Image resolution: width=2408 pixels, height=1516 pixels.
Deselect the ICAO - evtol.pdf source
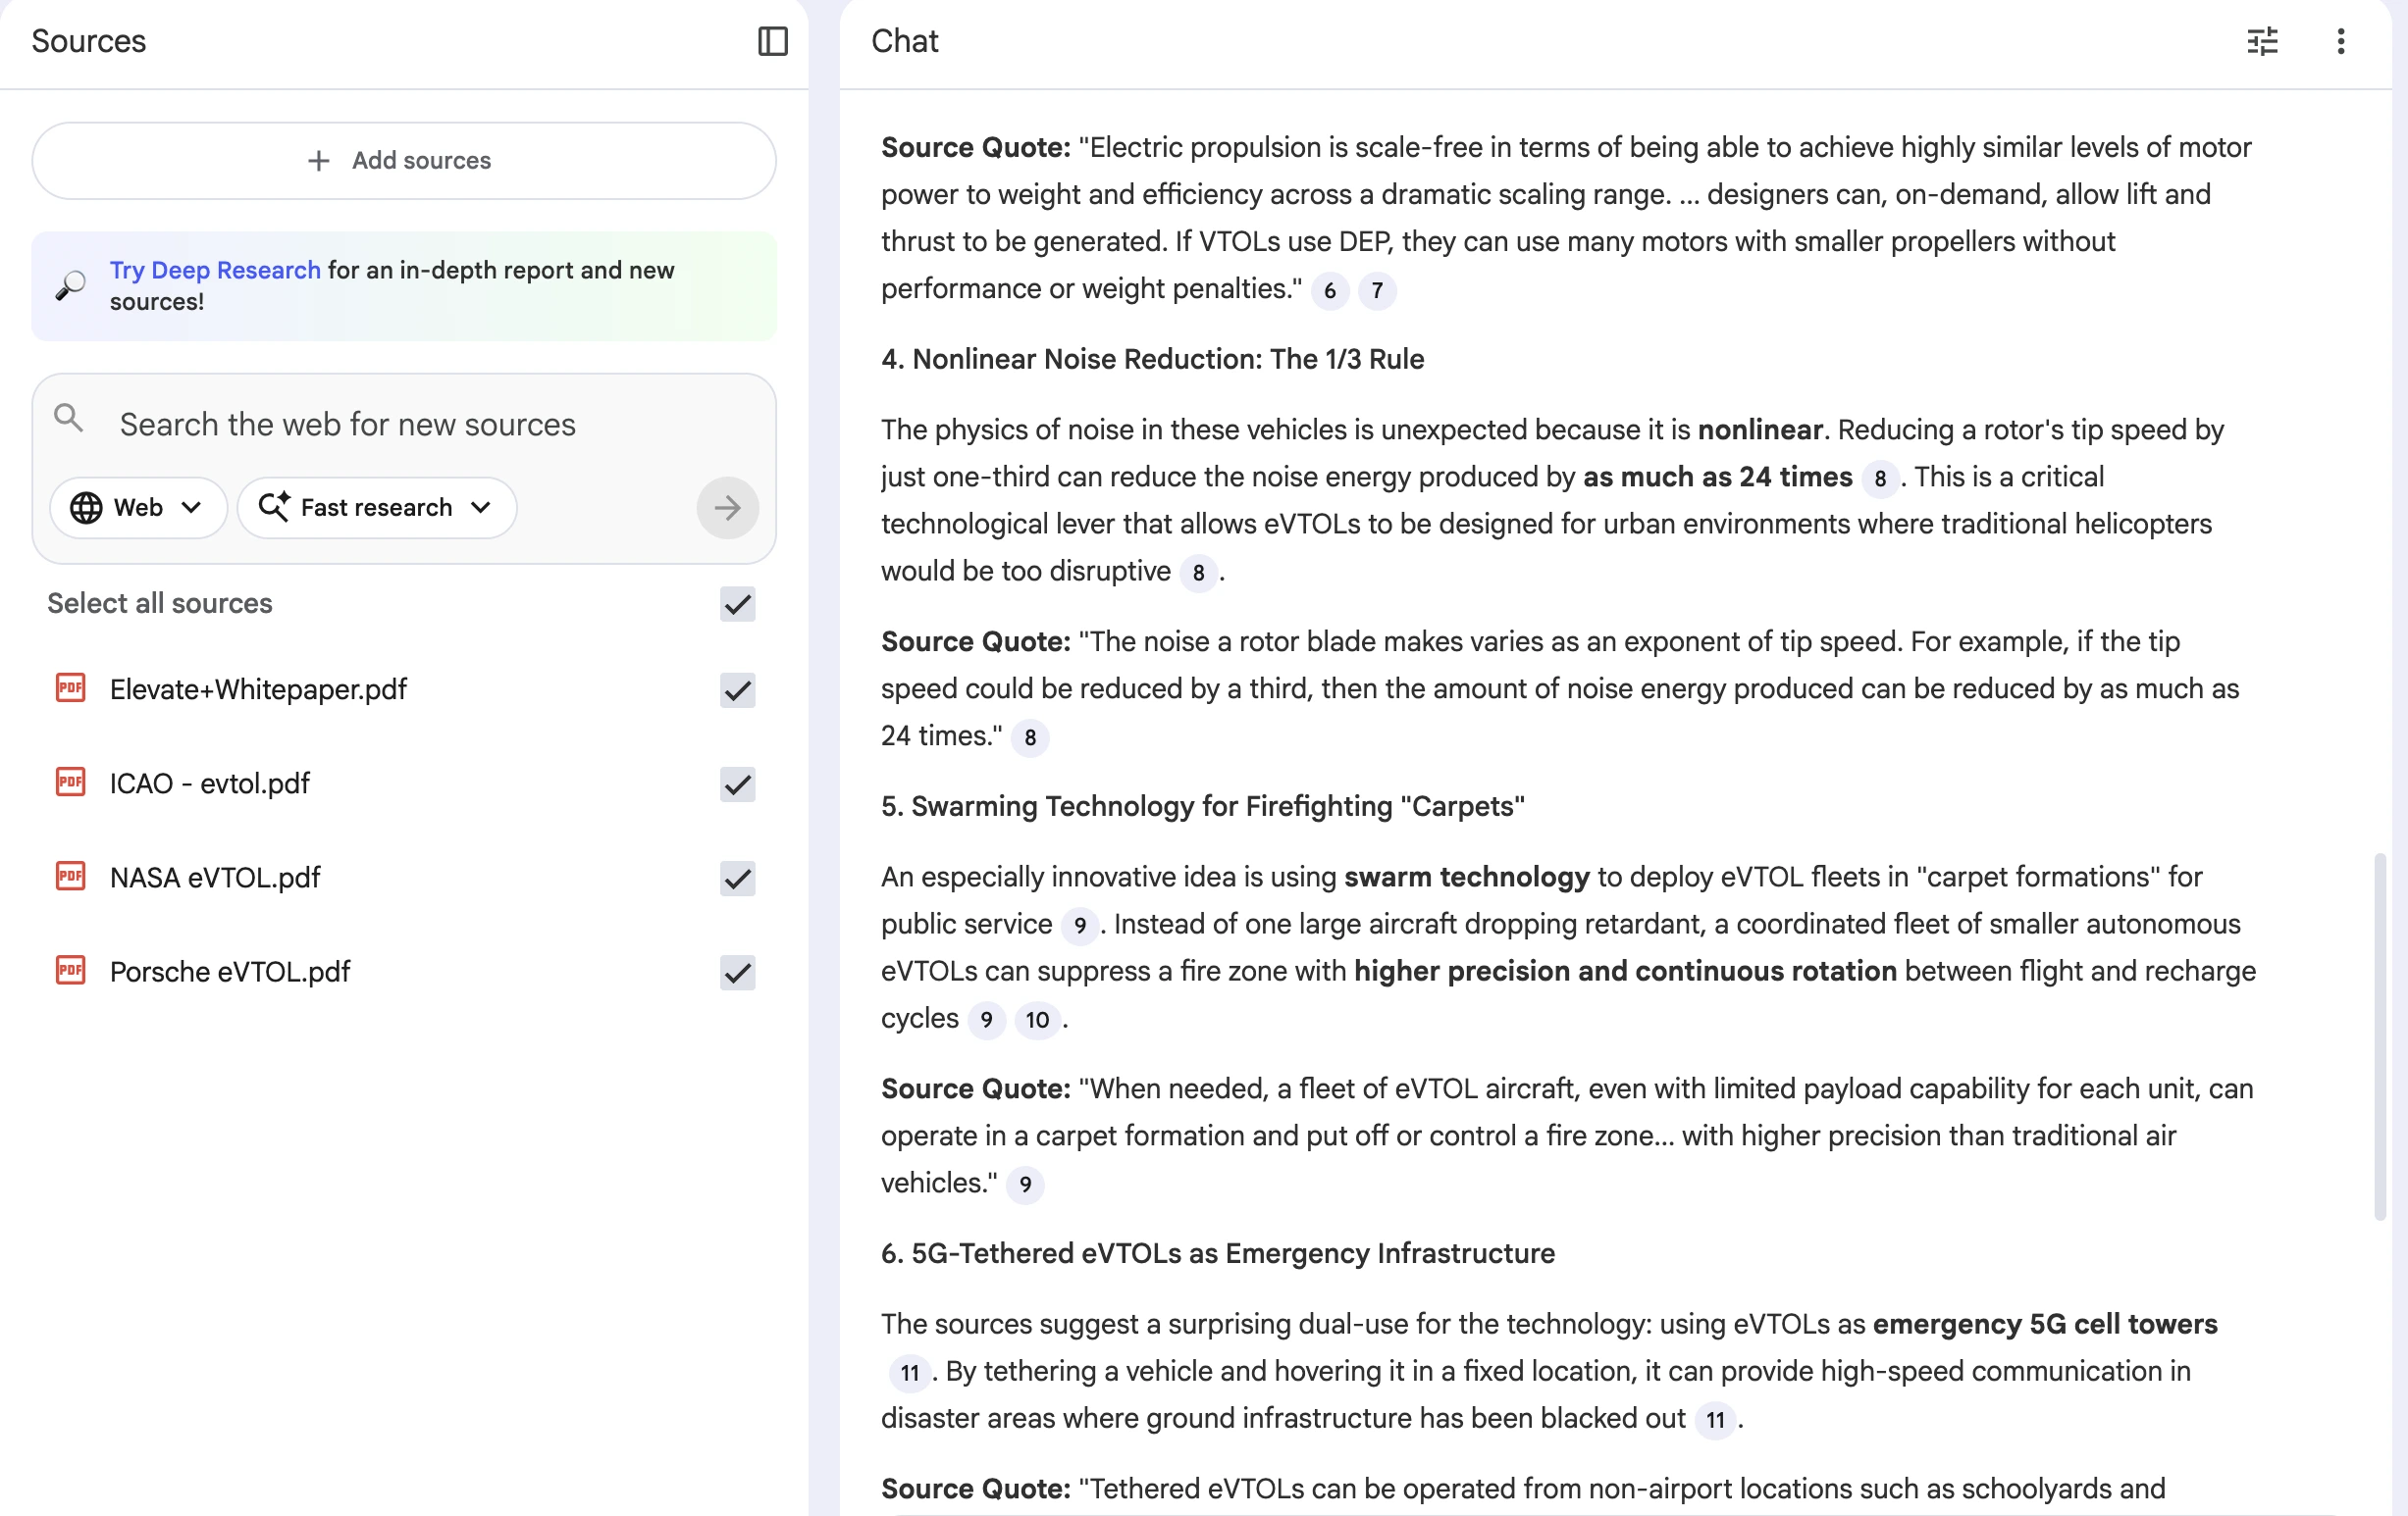coord(737,785)
